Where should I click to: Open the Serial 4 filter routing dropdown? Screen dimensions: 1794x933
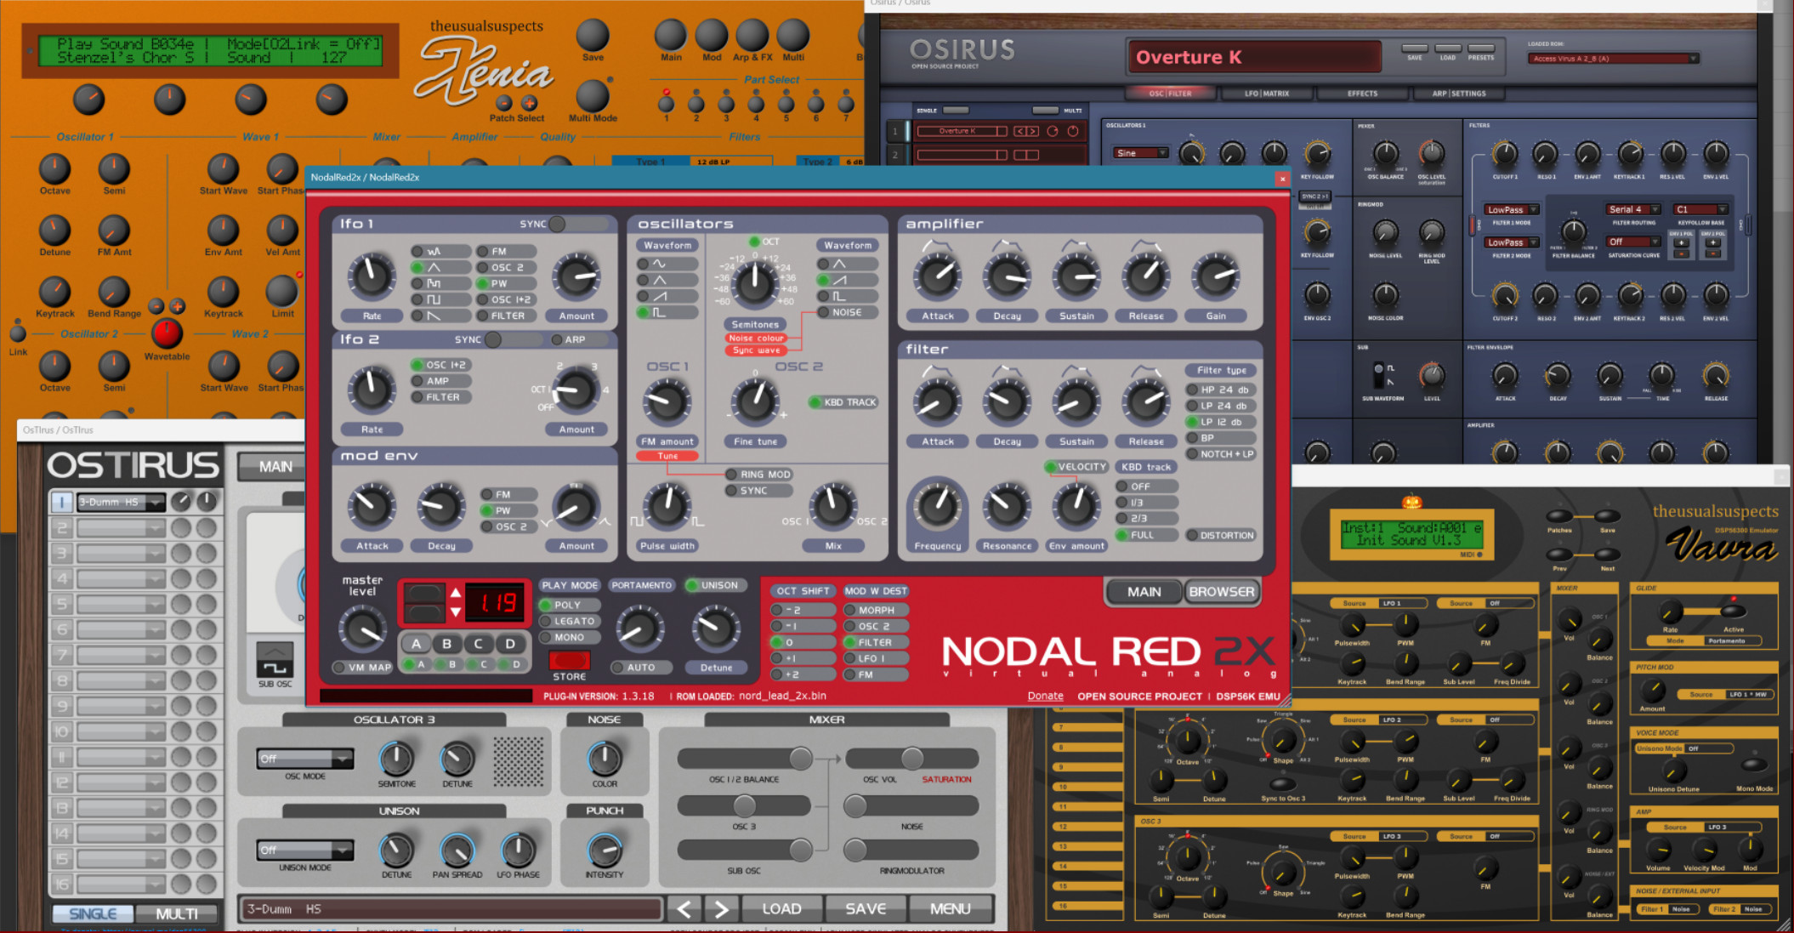click(x=1633, y=209)
